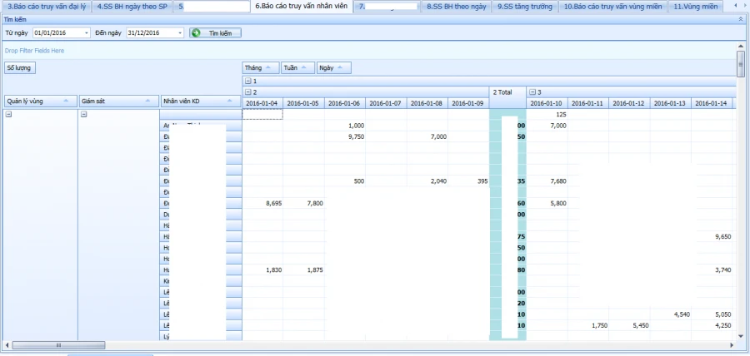
Task: Select the 2016-01-05 column header
Action: [x=303, y=103]
